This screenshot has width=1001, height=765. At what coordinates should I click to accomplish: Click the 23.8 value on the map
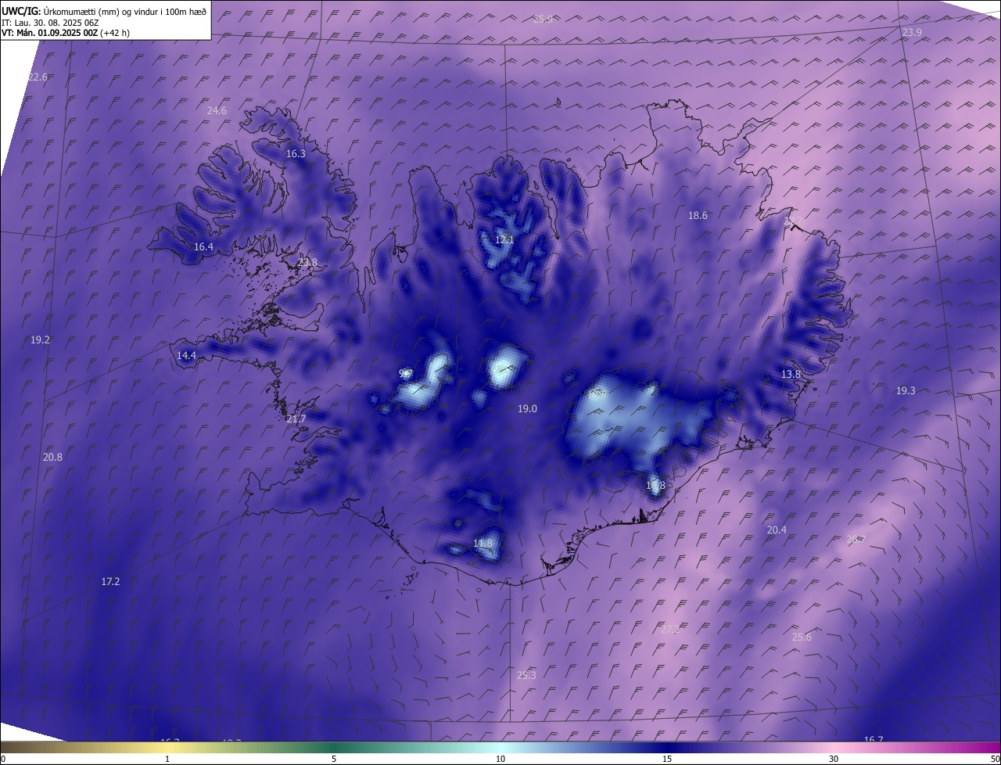tap(307, 262)
